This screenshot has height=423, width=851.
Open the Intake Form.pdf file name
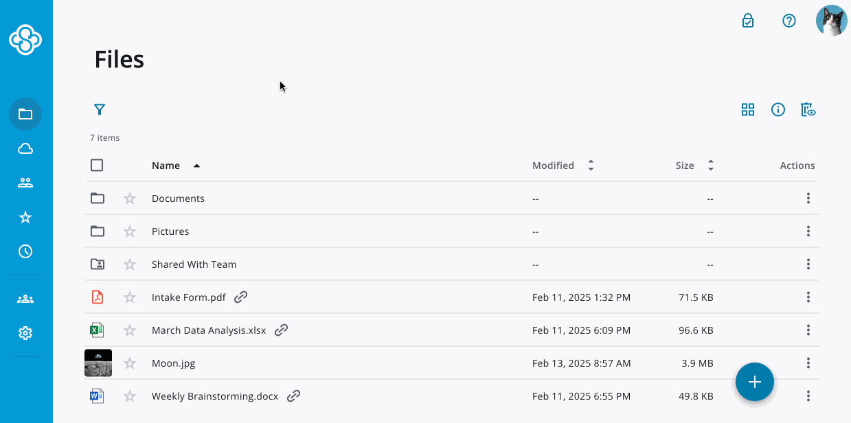point(189,297)
